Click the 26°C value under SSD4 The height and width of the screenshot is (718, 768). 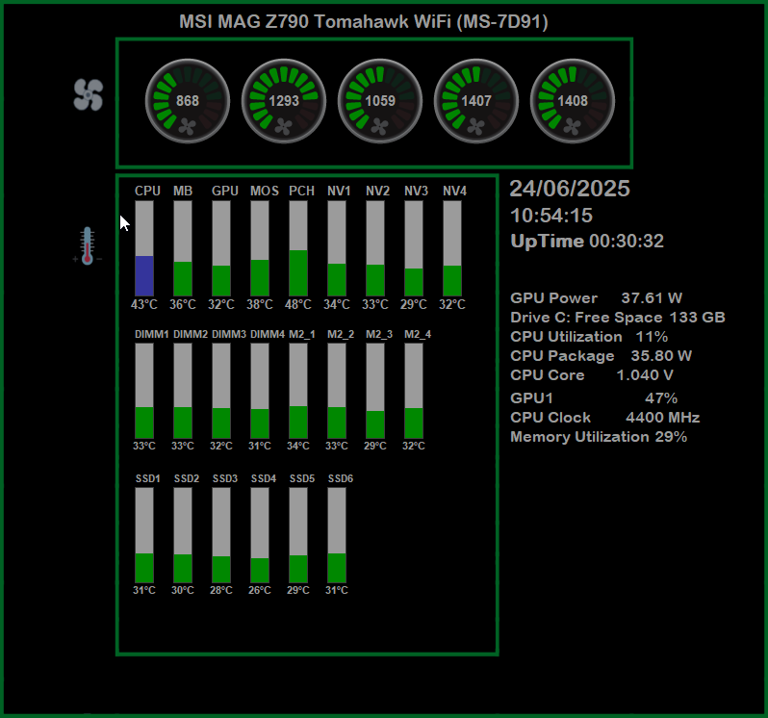pyautogui.click(x=260, y=590)
